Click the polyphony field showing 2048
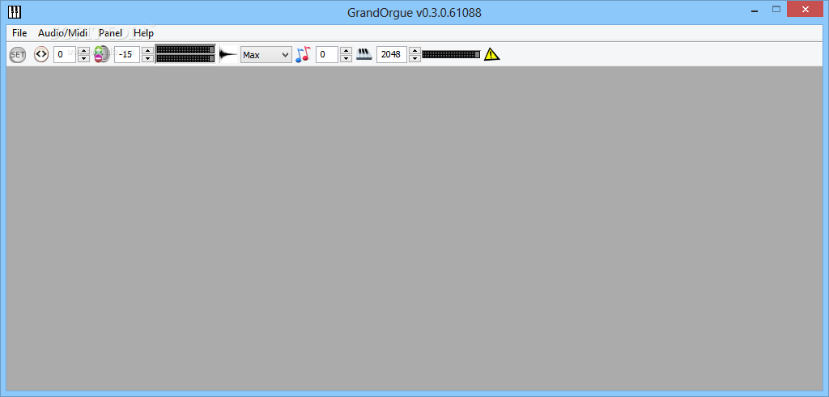 coord(392,54)
